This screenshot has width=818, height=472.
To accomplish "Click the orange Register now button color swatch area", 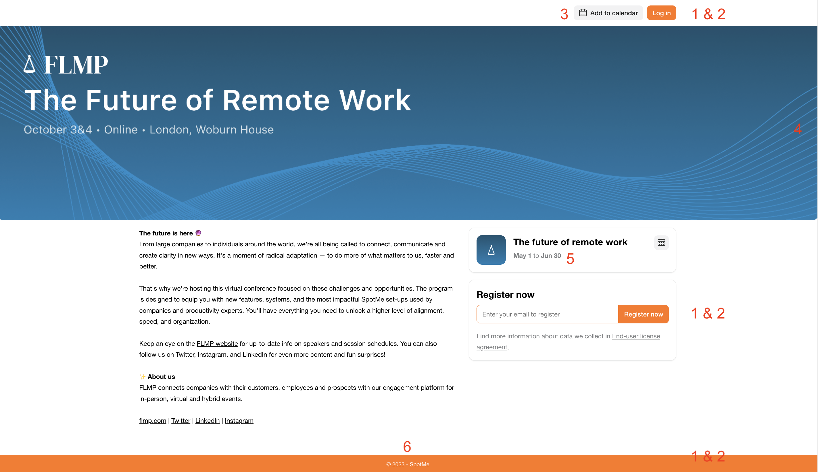I will point(643,314).
